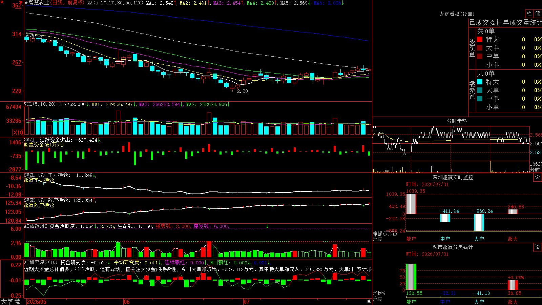The height and width of the screenshot is (305, 542).
Task: Click the MA2: 2.491 value
Action: (x=193, y=3)
